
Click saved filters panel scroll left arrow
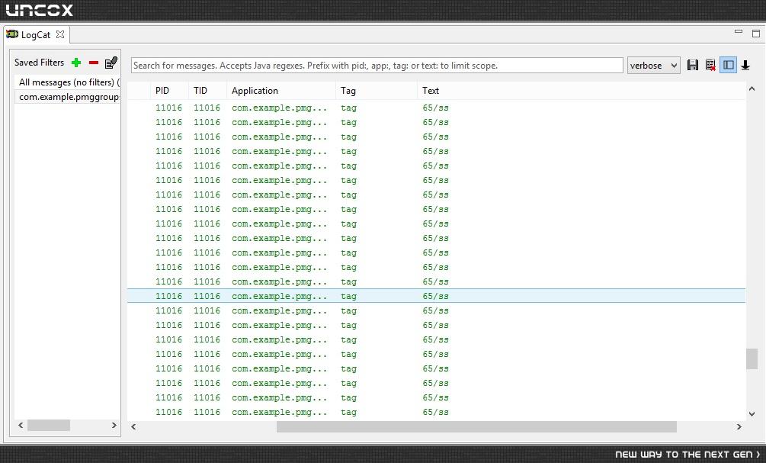coord(21,426)
